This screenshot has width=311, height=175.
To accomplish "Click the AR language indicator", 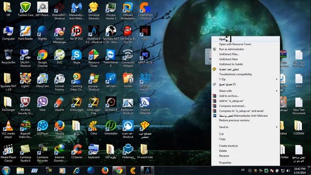I will click(x=242, y=170).
